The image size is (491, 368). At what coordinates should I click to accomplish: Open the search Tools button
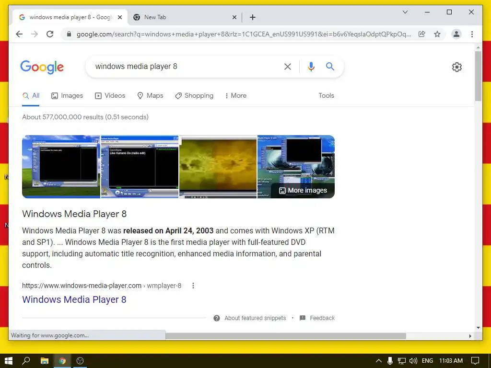(326, 96)
